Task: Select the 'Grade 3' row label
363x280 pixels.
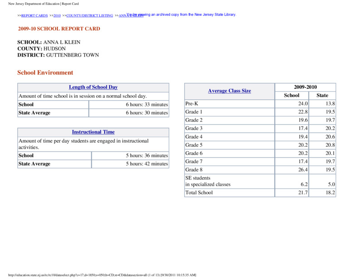Action: pyautogui.click(x=194, y=129)
